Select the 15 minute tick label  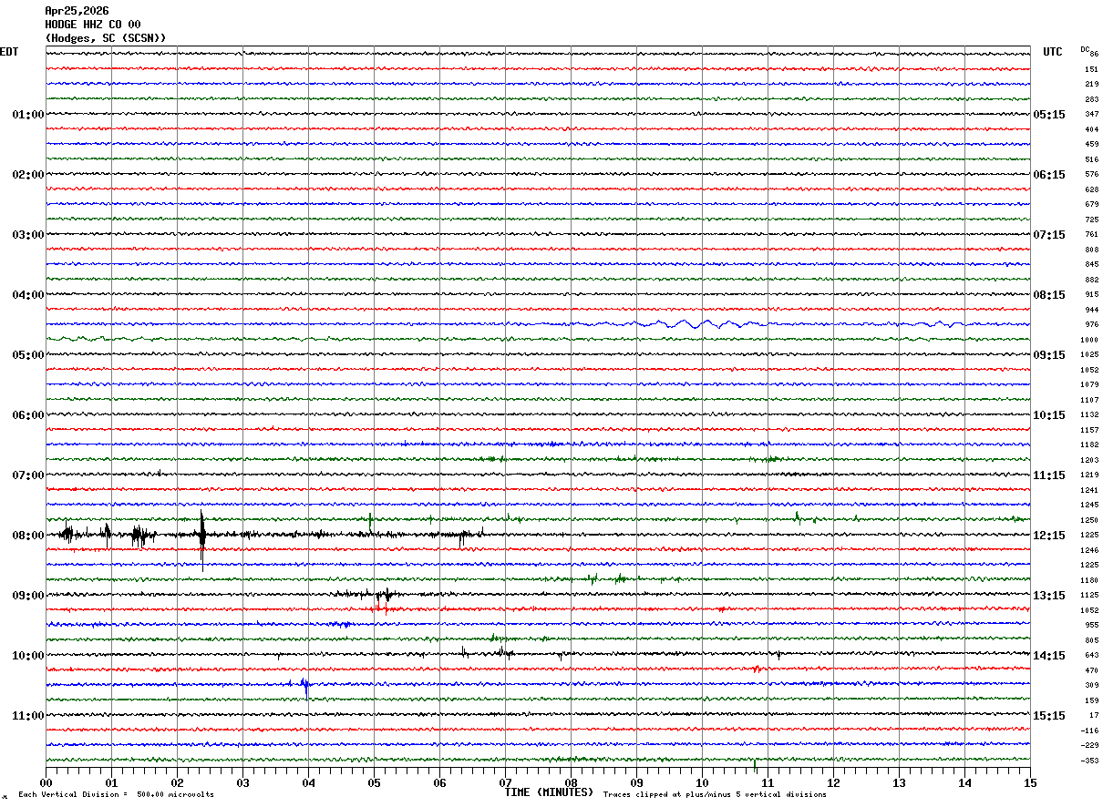pos(1029,783)
